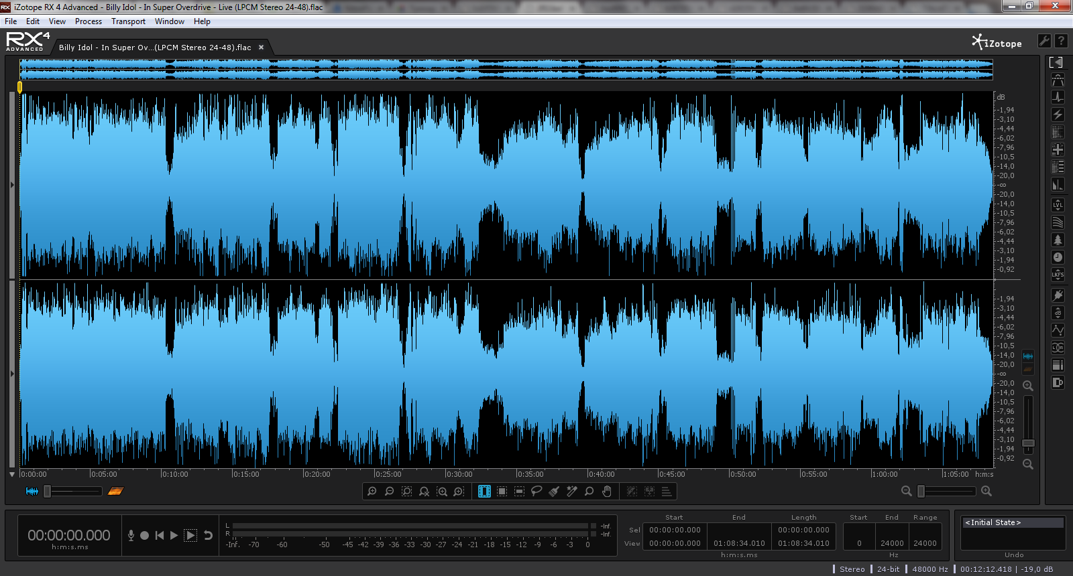1073x576 pixels.
Task: Open the Deconstruct module
Action: (x=1058, y=167)
